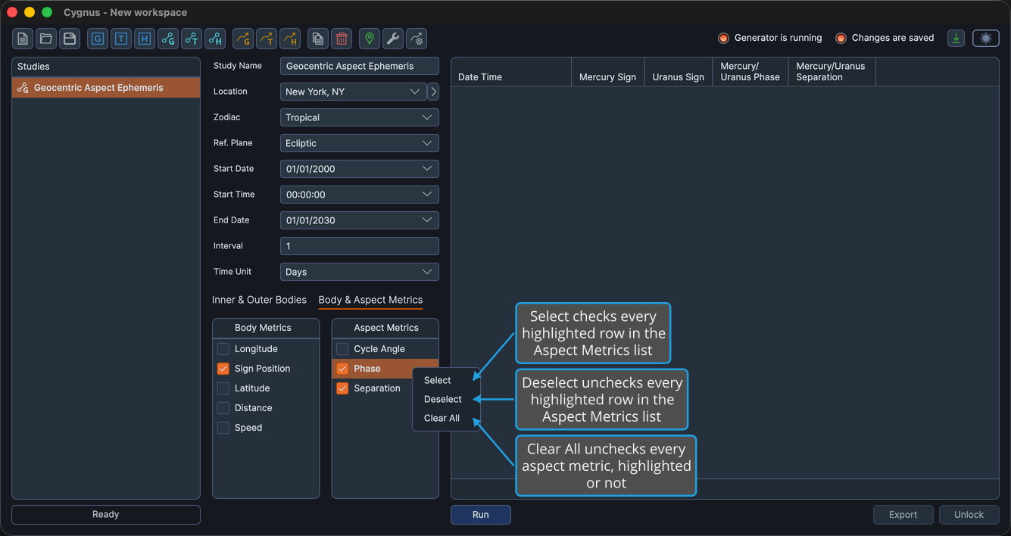Click the Mercury/Uranus Separation column header
This screenshot has width=1011, height=536.
(x=832, y=73)
